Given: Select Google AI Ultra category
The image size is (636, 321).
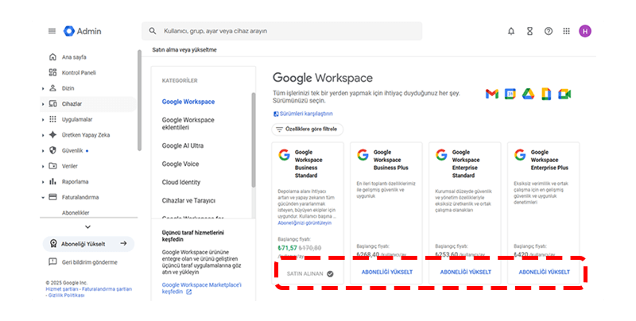Looking at the screenshot, I should point(183,145).
